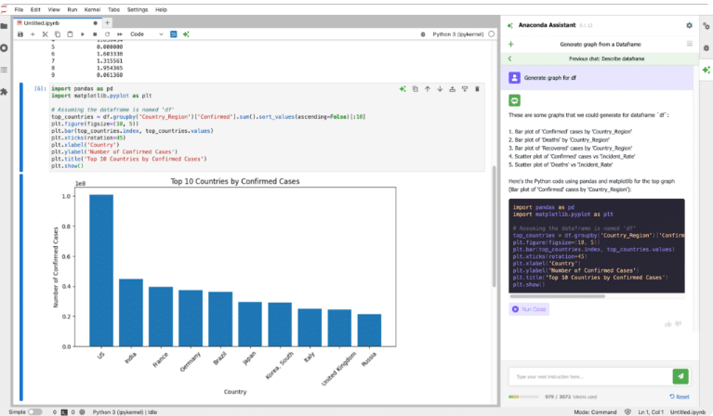Viewport: 713px width, 416px height.
Task: Click the tokens used progress bar
Action: (x=523, y=396)
